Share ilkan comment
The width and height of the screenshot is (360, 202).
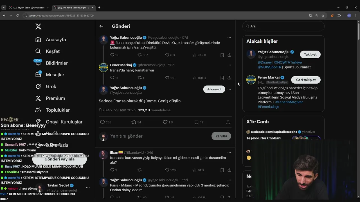(x=229, y=170)
